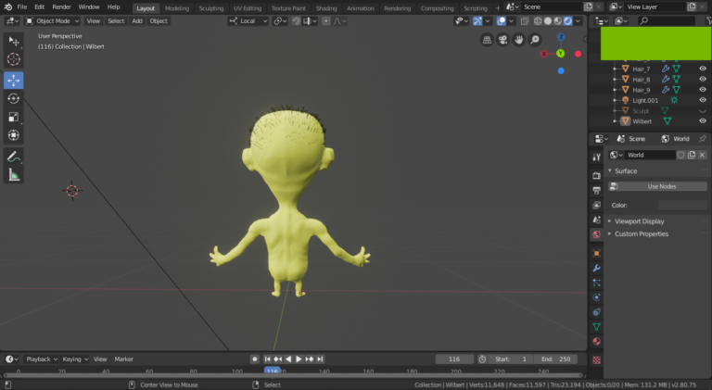The height and width of the screenshot is (390, 712).
Task: Activate the 3D Cursor tool
Action: click(13, 59)
